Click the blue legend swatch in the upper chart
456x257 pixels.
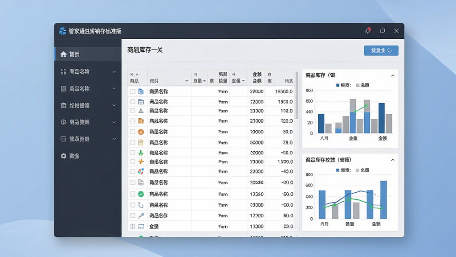click(338, 85)
